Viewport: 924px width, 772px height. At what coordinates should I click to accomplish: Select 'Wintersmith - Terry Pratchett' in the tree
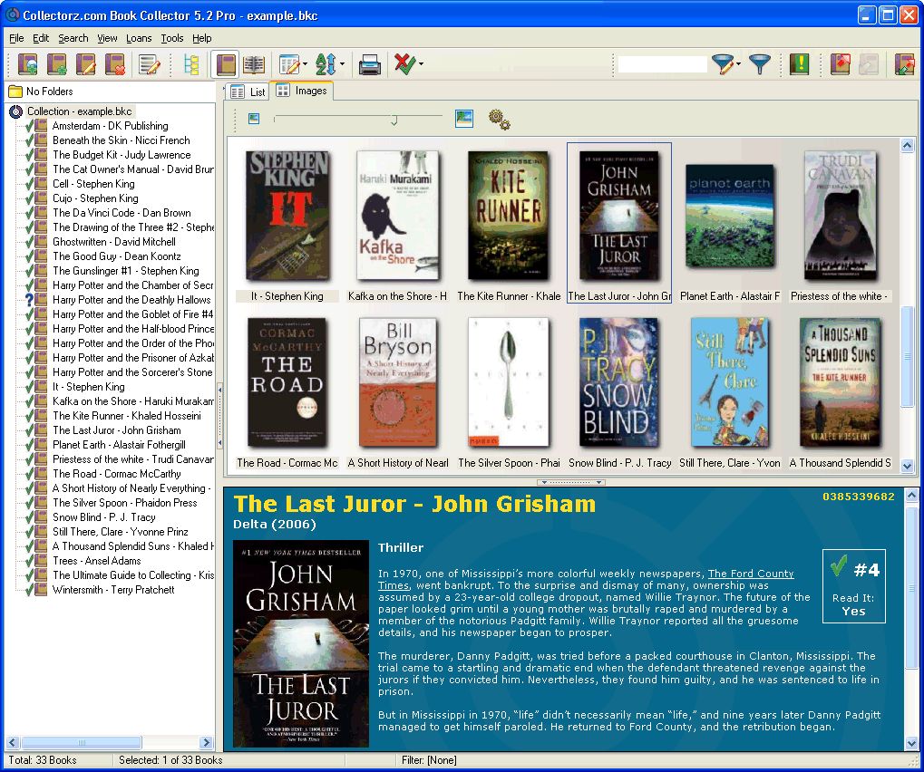pos(113,590)
